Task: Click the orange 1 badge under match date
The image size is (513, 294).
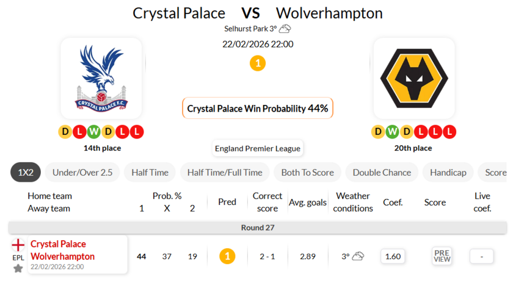Action: [258, 63]
